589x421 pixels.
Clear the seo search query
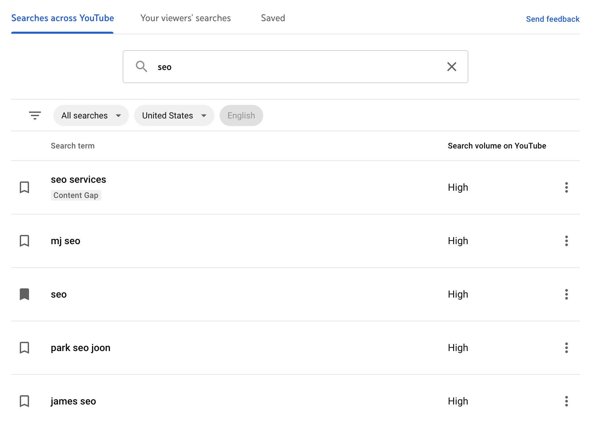451,67
